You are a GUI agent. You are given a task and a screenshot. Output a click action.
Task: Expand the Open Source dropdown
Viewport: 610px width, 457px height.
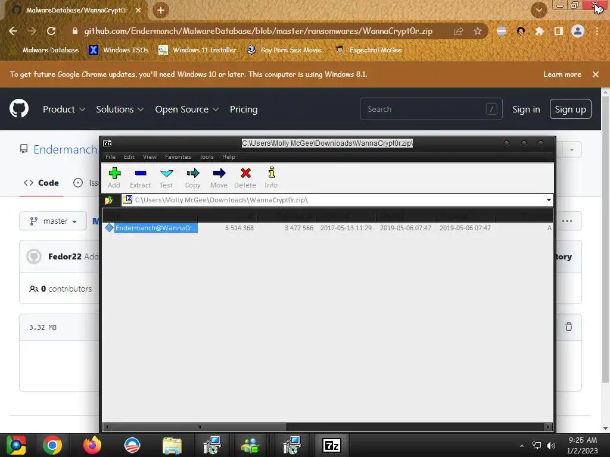[x=186, y=109]
